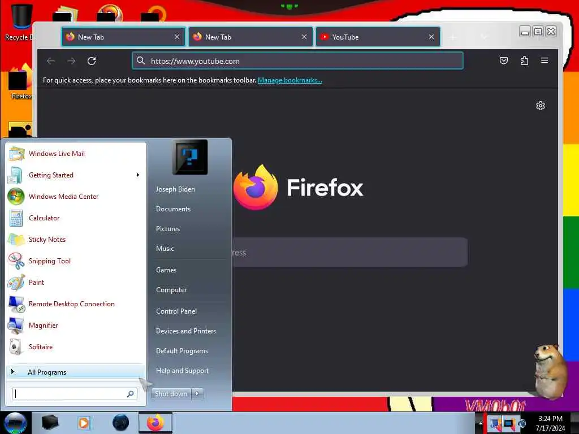The width and height of the screenshot is (579, 434).
Task: Open Save to Pocket icon
Action: click(x=504, y=60)
